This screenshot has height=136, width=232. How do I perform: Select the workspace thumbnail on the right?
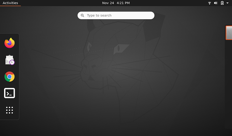click(229, 33)
